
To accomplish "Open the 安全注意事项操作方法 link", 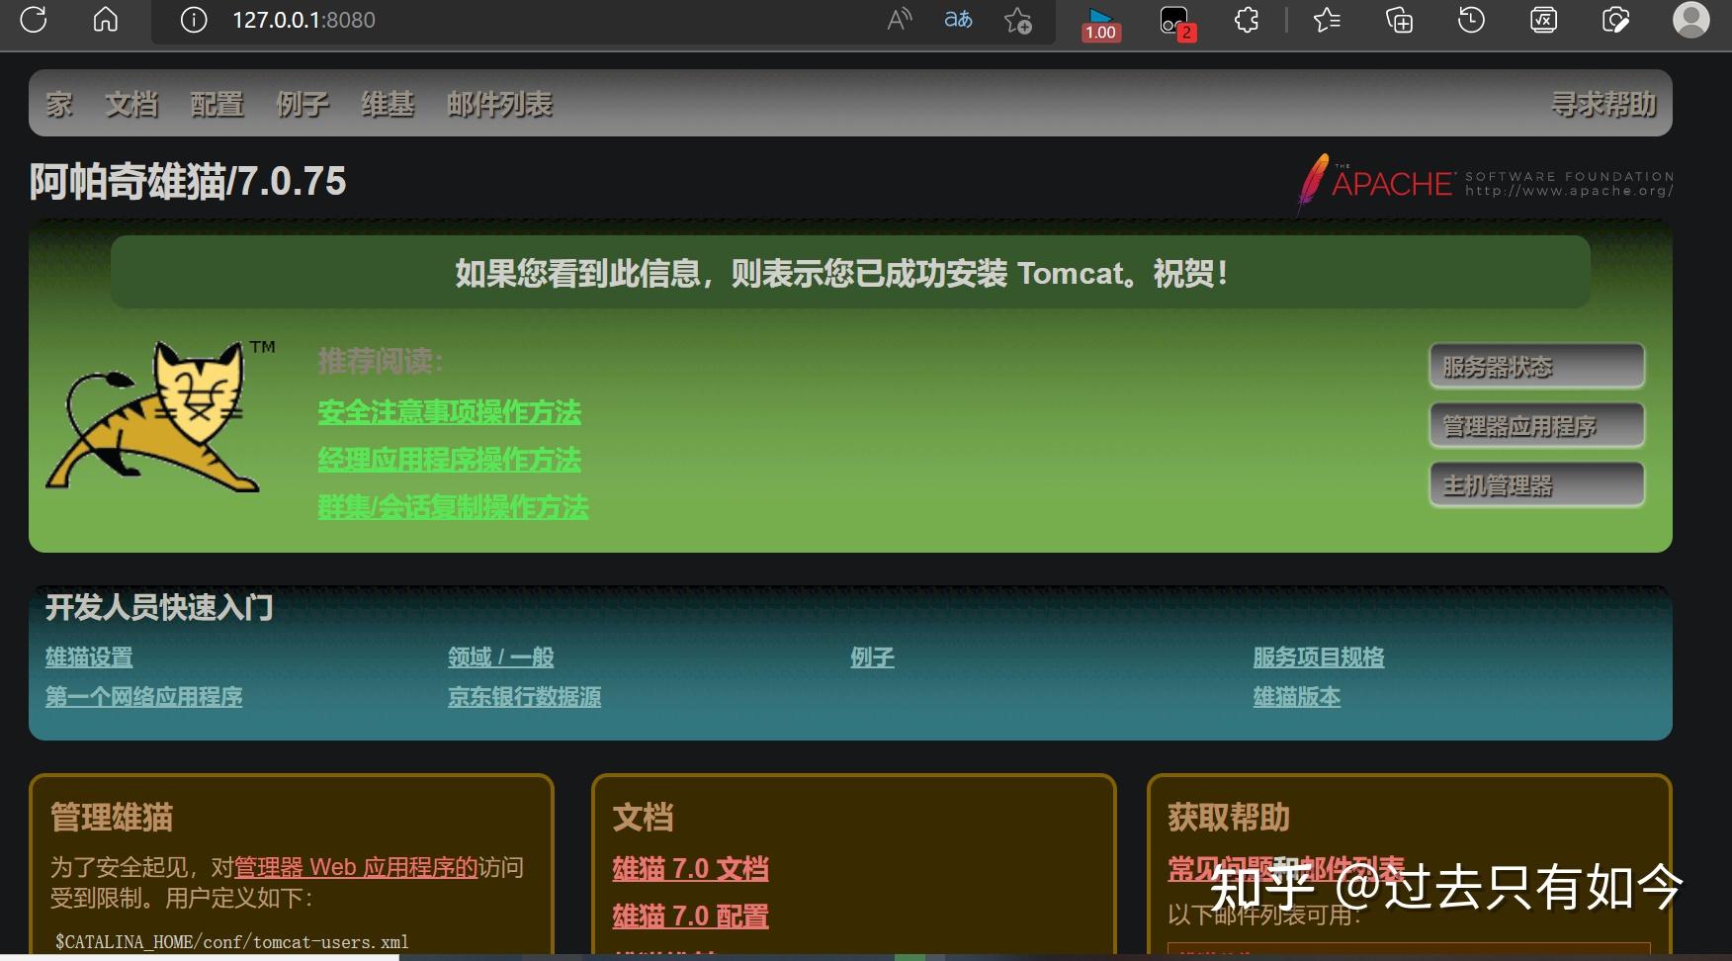I will (450, 412).
